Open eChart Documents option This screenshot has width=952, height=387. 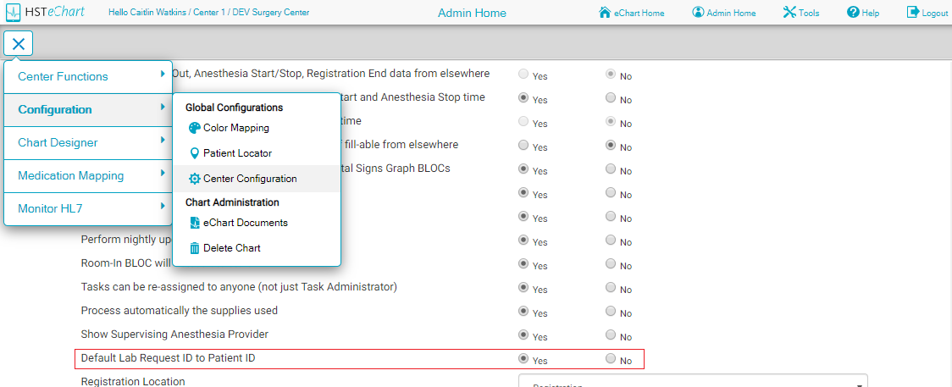click(245, 223)
